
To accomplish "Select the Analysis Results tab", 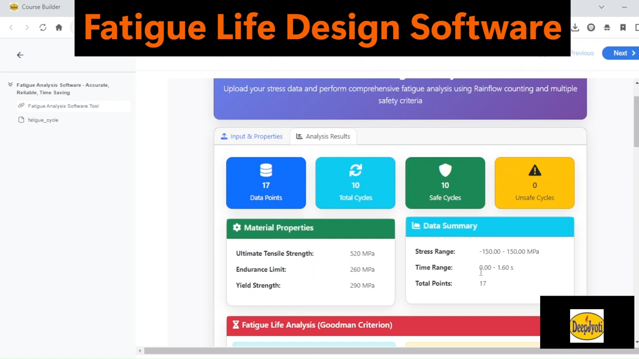I will [322, 136].
